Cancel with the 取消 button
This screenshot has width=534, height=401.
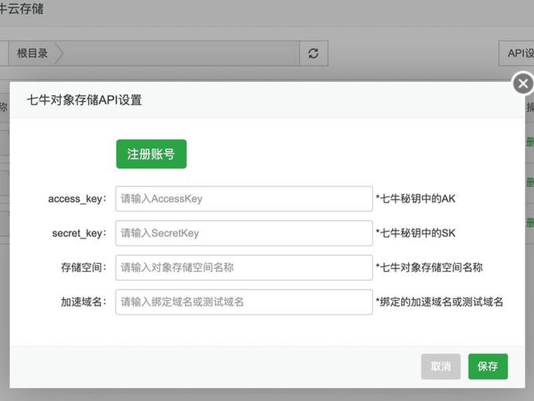[441, 366]
